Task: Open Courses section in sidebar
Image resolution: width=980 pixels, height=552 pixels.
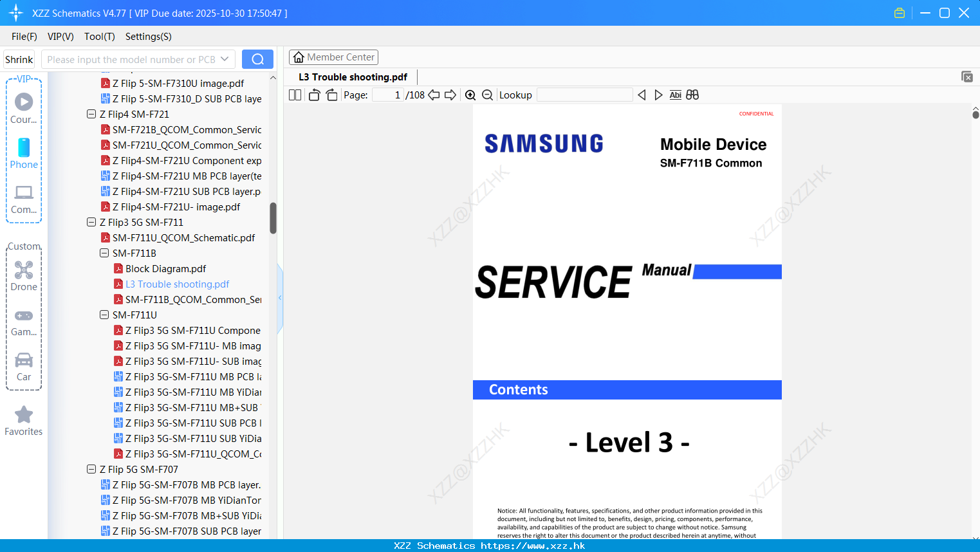Action: (24, 108)
